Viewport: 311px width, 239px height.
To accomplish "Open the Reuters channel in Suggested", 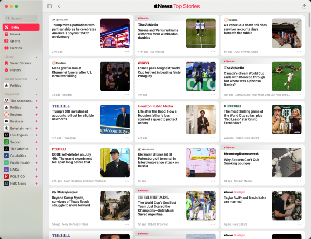I will 16,115.
